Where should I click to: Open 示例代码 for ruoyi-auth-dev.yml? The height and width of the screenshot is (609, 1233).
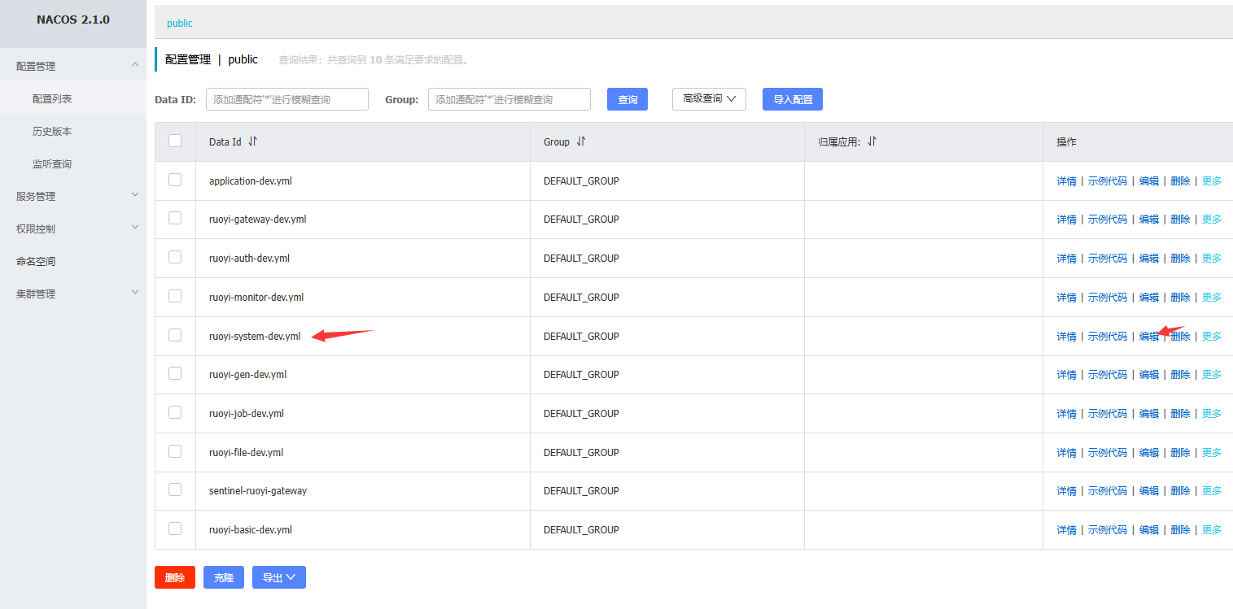[1108, 259]
